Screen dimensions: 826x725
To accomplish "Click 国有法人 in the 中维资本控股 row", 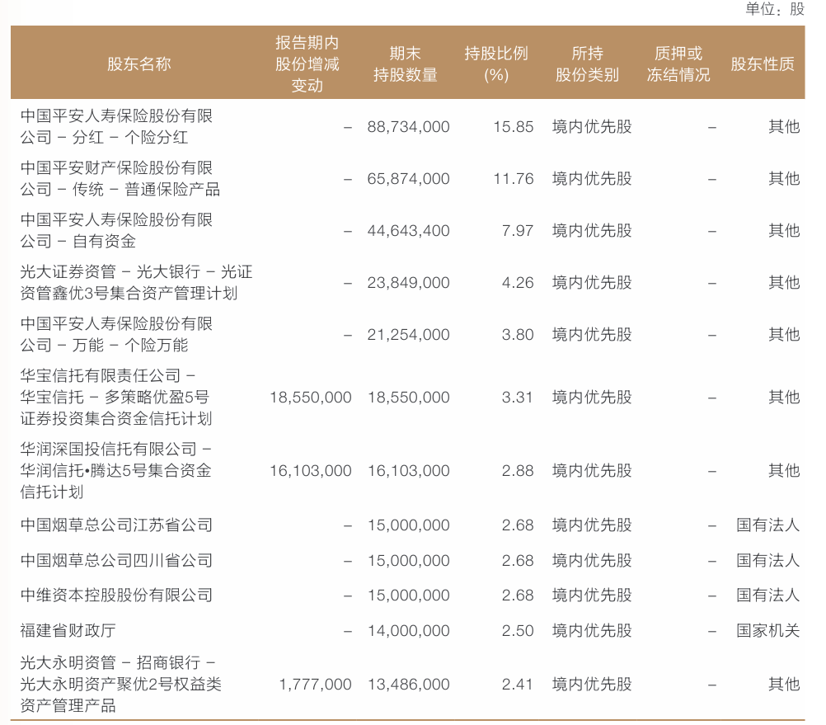I will click(768, 596).
